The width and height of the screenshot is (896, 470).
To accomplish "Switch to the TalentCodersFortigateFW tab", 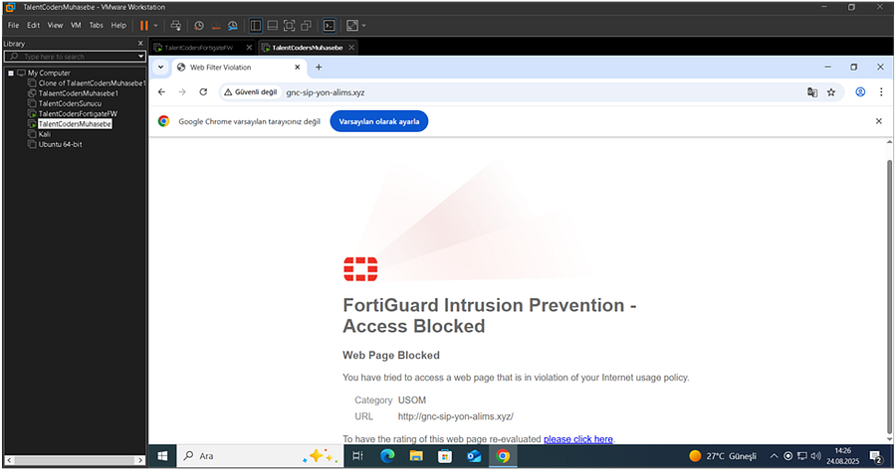I will (198, 48).
